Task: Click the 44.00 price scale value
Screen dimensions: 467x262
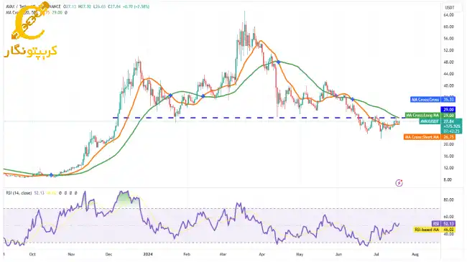Action: (448, 74)
